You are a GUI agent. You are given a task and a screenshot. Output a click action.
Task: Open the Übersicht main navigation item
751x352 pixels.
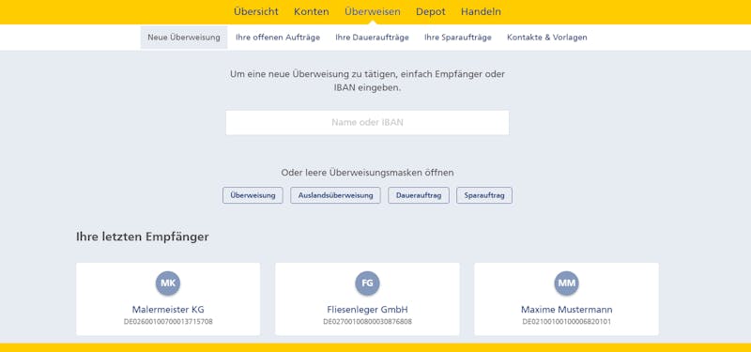pos(255,11)
